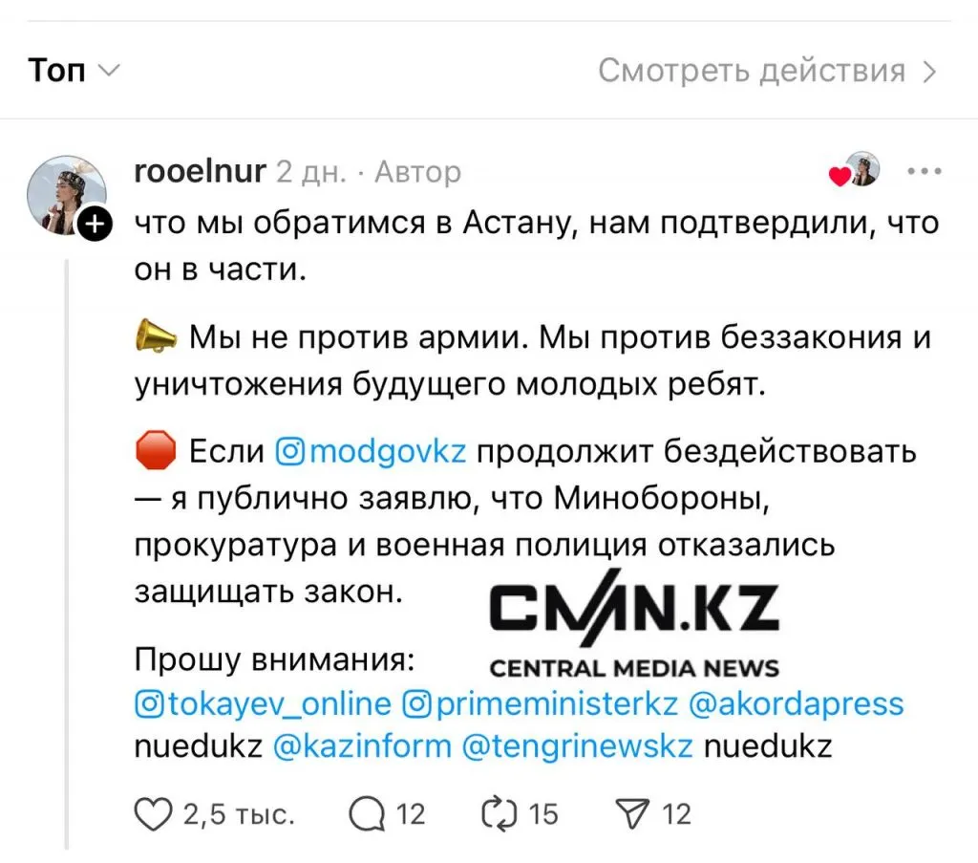
Task: Open the modgovkz Instagram mention
Action: point(372,450)
